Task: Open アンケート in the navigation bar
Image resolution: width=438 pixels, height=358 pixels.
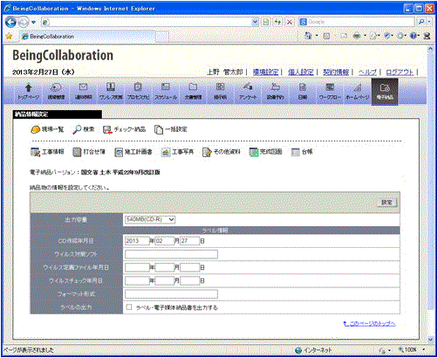Action: [248, 92]
